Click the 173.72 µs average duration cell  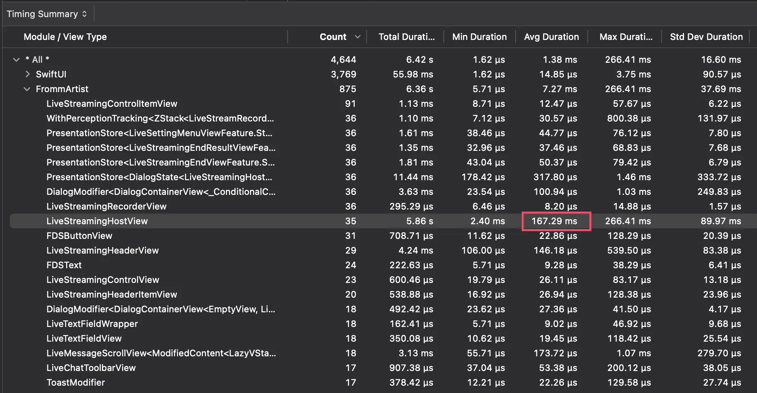pyautogui.click(x=556, y=353)
